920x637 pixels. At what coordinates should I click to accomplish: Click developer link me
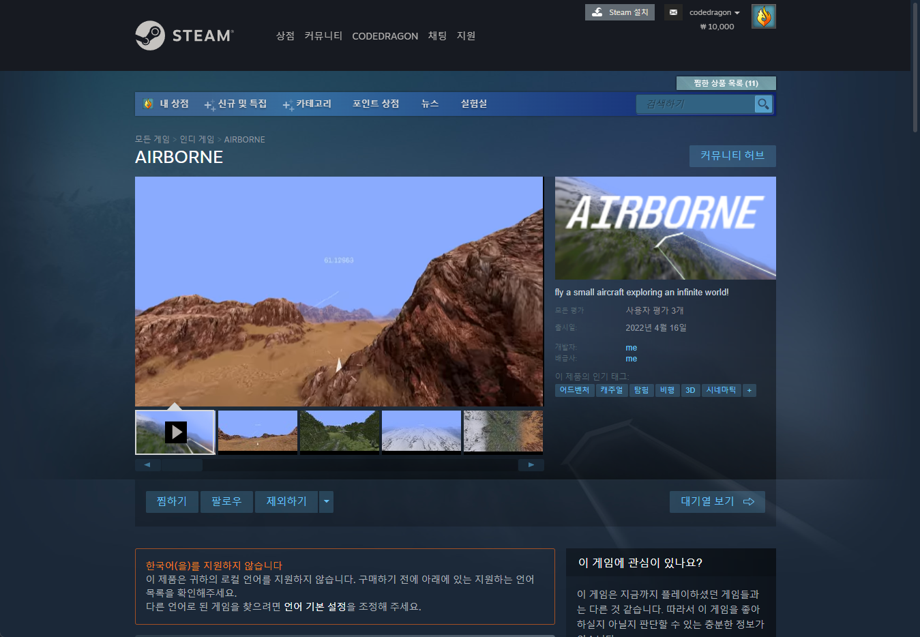632,348
